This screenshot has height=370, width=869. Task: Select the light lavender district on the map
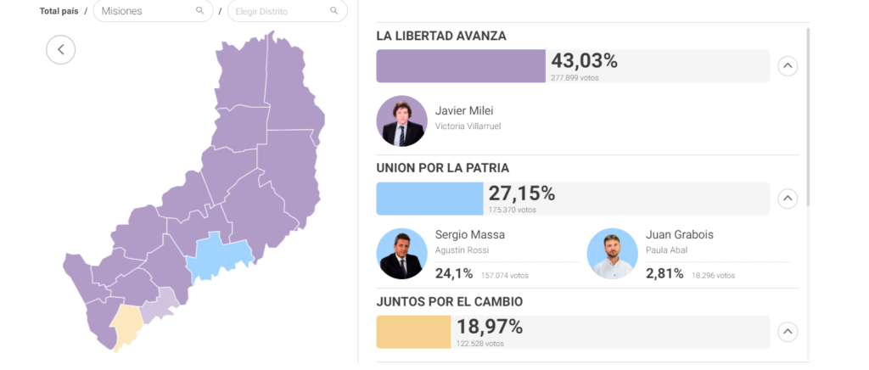[158, 307]
